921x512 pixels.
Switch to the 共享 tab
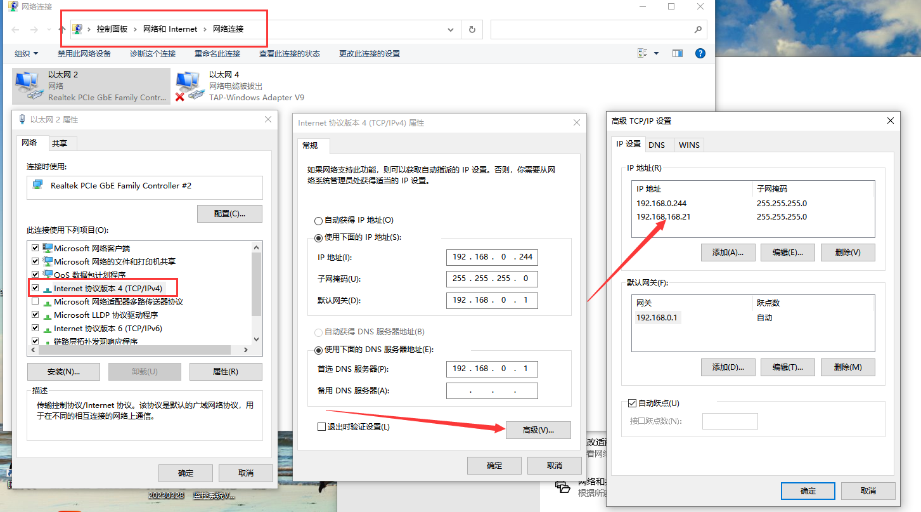(x=60, y=143)
